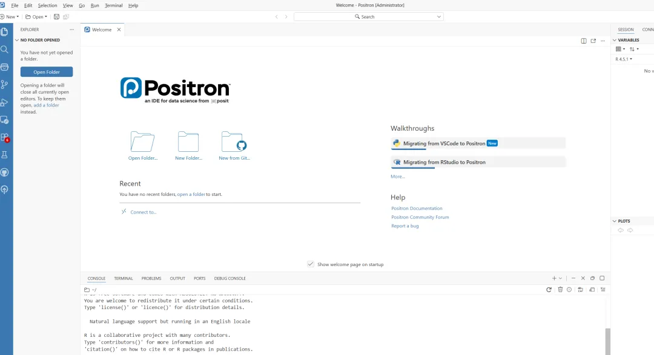This screenshot has height=355, width=654.
Task: Click the add a folder link
Action: [x=46, y=105]
